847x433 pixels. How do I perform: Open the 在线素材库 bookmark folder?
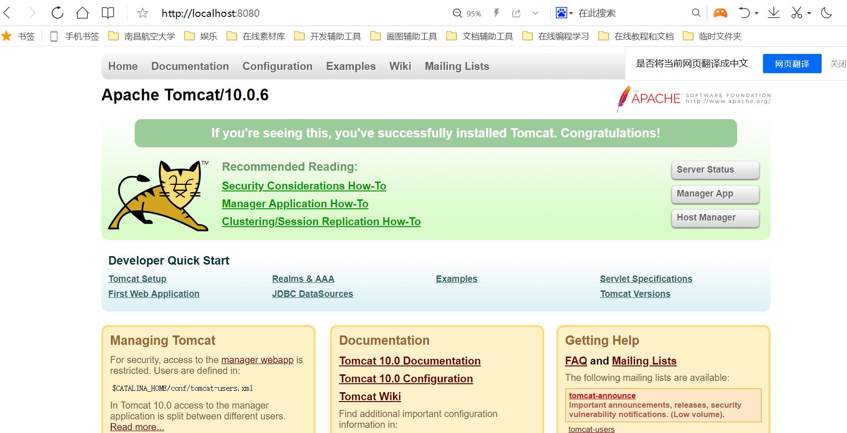[256, 36]
